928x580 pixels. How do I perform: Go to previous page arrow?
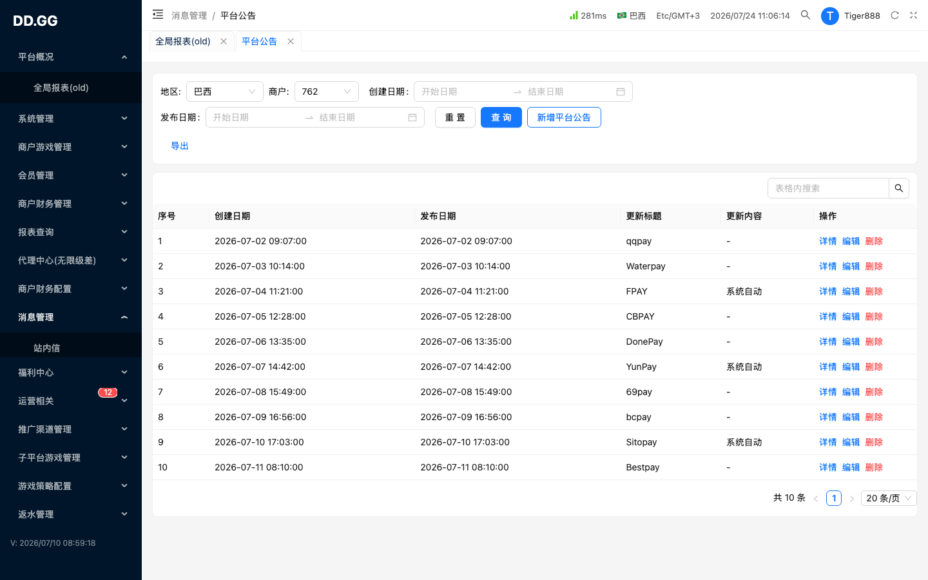pyautogui.click(x=816, y=498)
